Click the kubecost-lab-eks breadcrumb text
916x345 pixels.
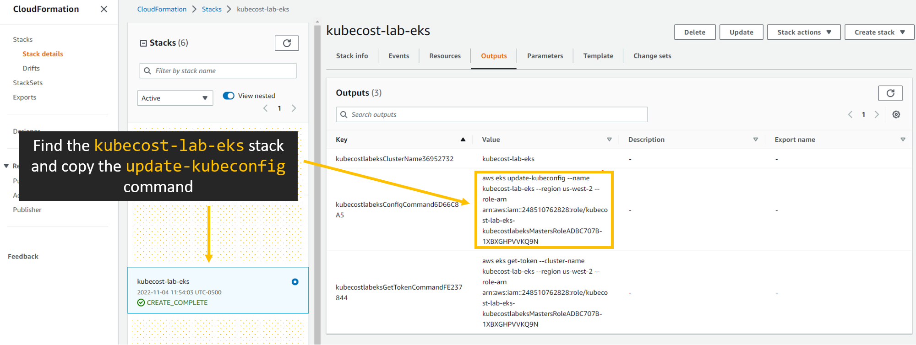point(263,9)
